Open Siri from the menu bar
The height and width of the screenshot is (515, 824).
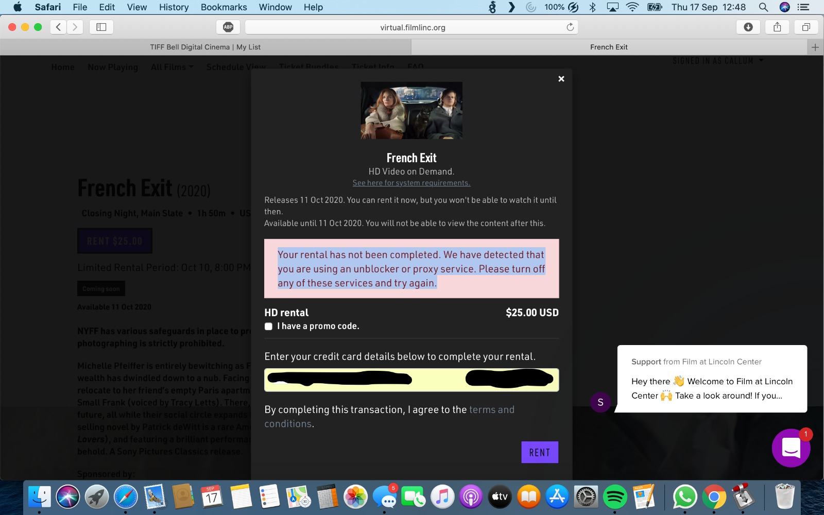(784, 7)
